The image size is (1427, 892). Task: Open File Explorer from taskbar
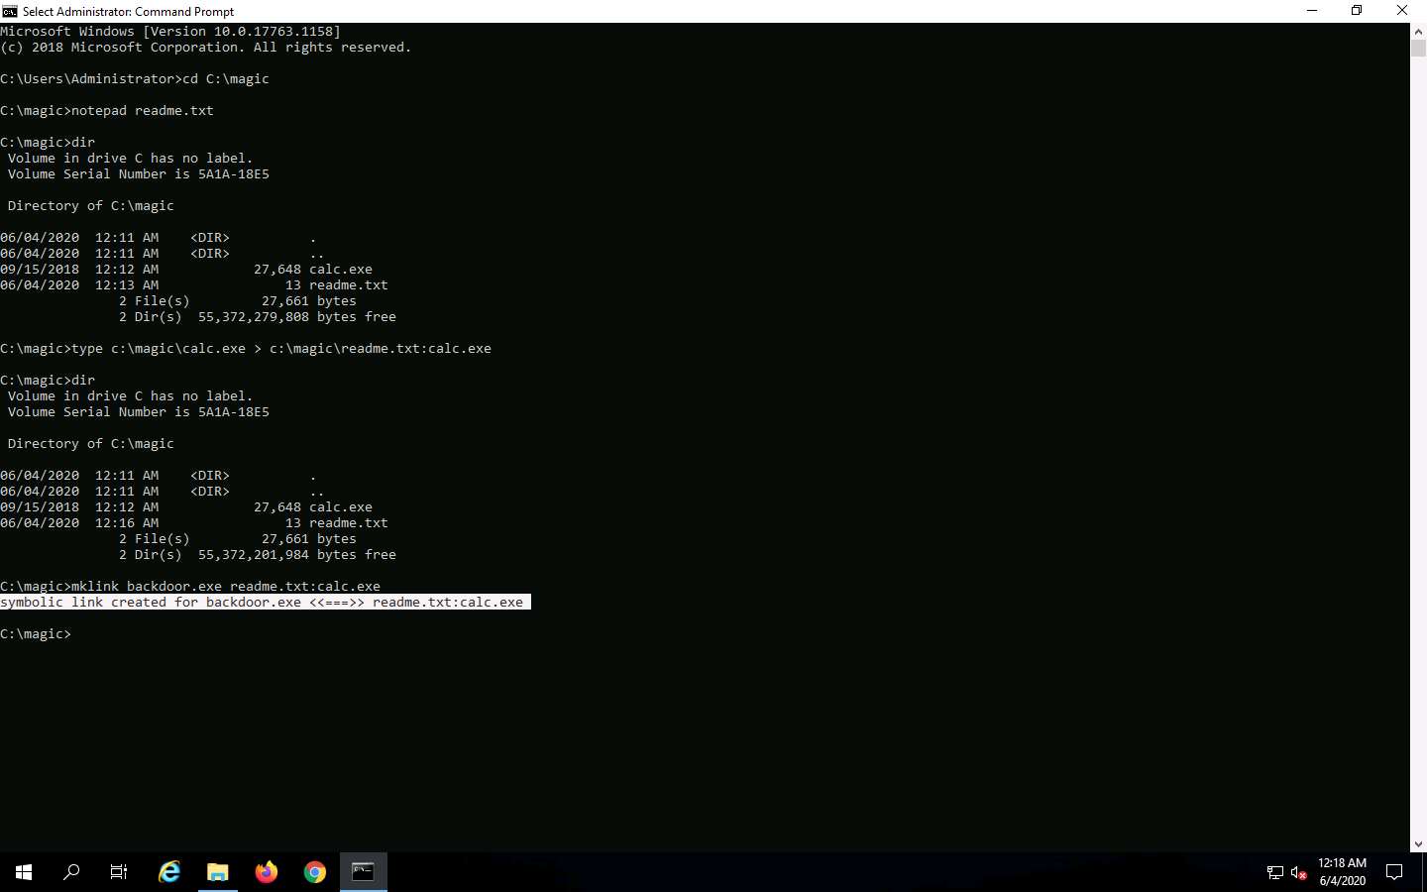[x=218, y=872]
